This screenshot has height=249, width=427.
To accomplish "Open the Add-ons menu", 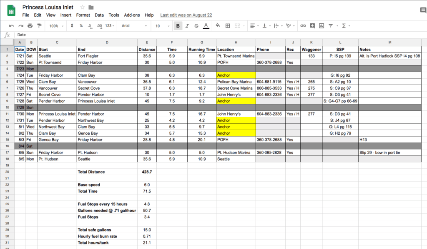I will click(132, 15).
